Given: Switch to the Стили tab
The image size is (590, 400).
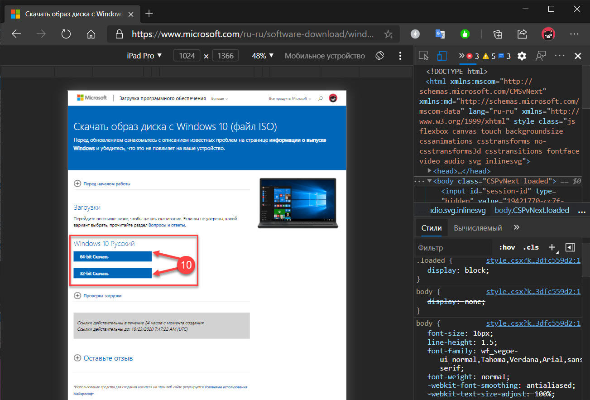Looking at the screenshot, I should point(432,228).
